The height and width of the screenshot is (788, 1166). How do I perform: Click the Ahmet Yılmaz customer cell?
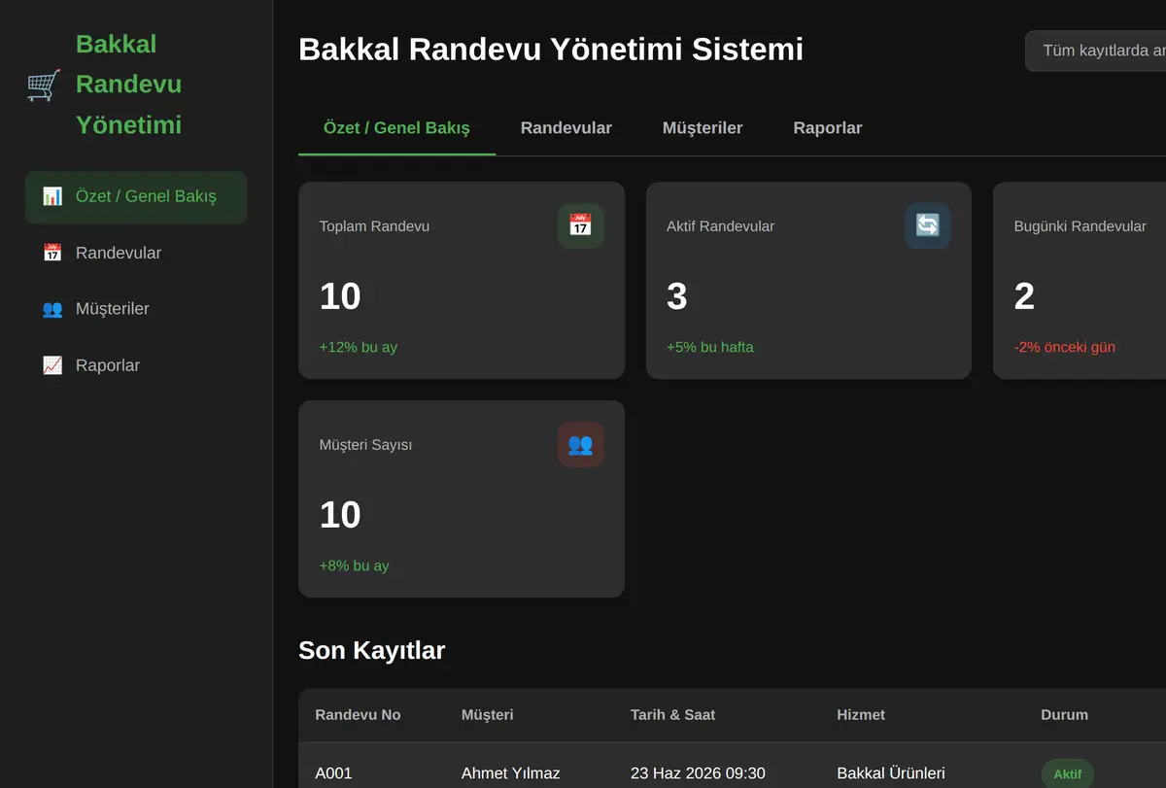point(510,773)
